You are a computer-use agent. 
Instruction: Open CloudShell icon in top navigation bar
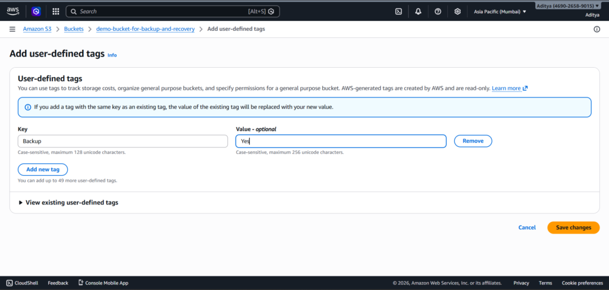(398, 11)
